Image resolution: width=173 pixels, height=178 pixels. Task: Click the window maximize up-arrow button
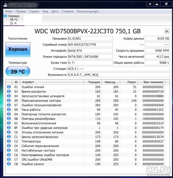(157, 4)
